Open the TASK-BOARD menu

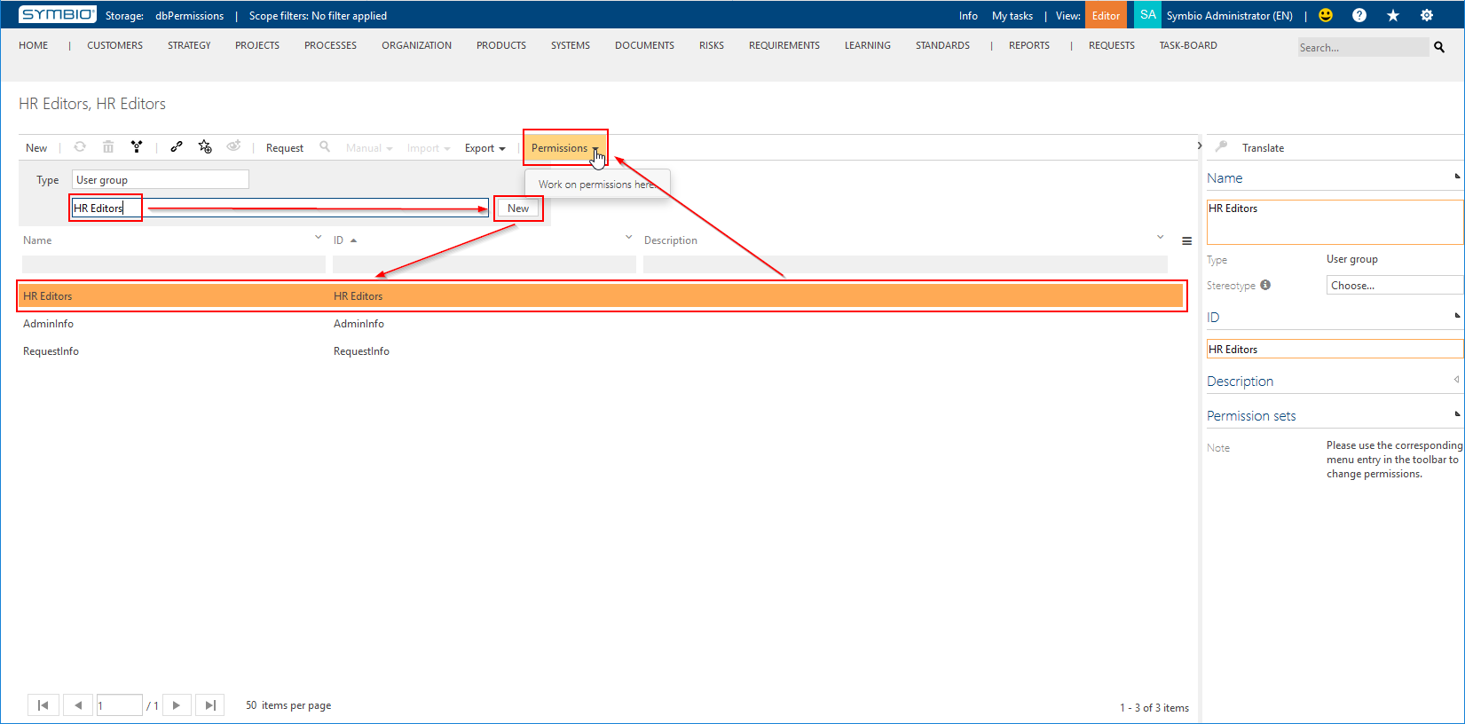1188,45
